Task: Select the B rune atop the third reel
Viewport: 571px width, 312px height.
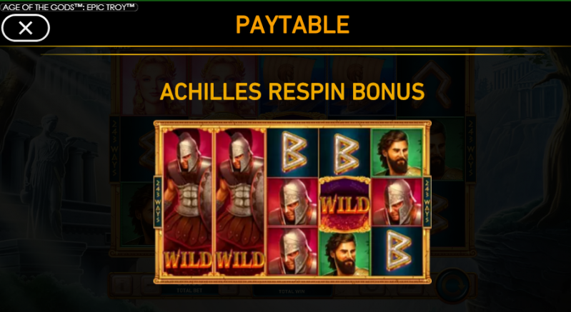Action: click(293, 153)
